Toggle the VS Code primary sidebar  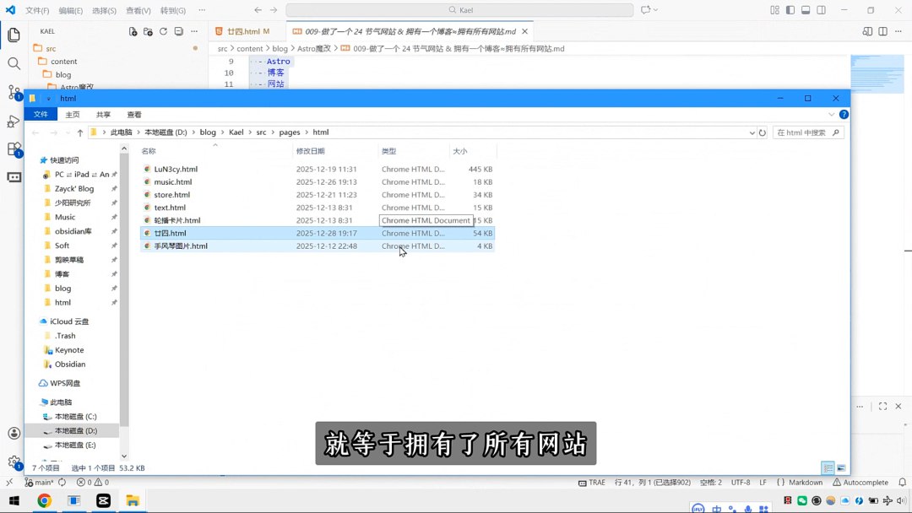pyautogui.click(x=790, y=10)
